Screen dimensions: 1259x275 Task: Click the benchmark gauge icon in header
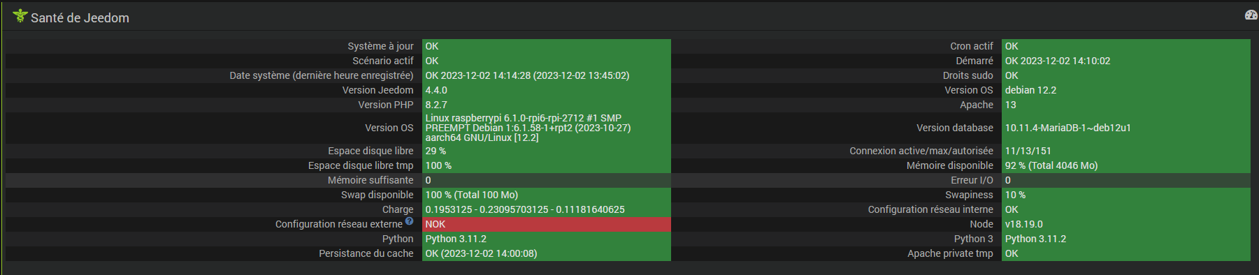[x=1251, y=15]
